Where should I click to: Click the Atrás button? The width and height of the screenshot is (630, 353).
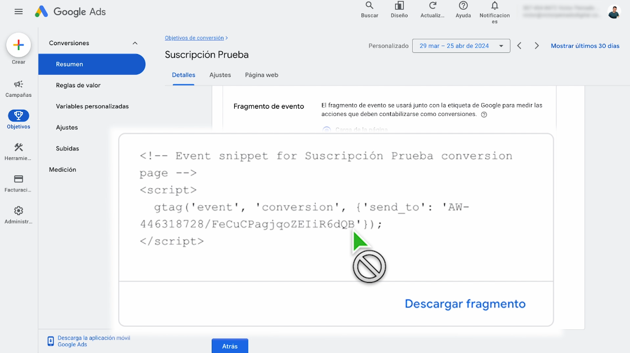[230, 346]
